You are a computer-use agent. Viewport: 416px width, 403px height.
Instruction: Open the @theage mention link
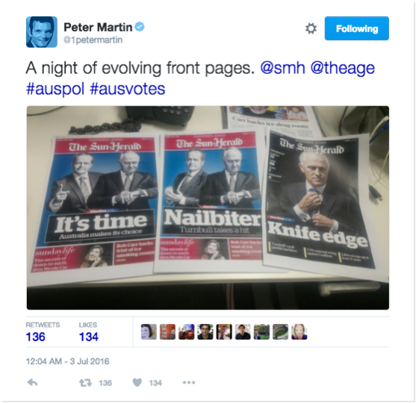(342, 68)
